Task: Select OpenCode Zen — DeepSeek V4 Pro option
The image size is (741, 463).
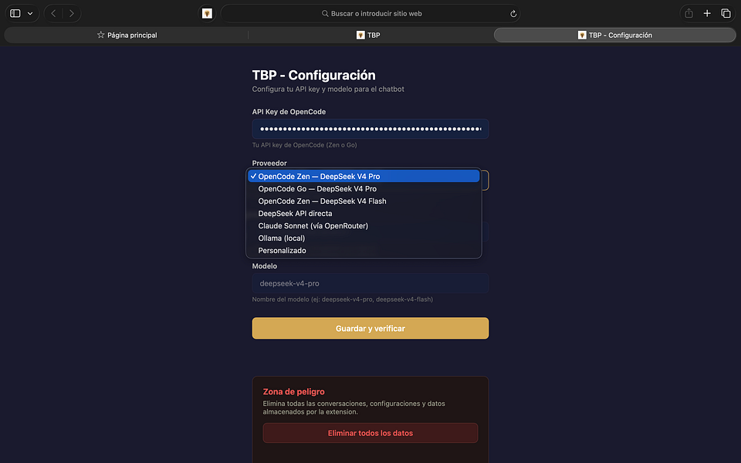Action: click(364, 176)
